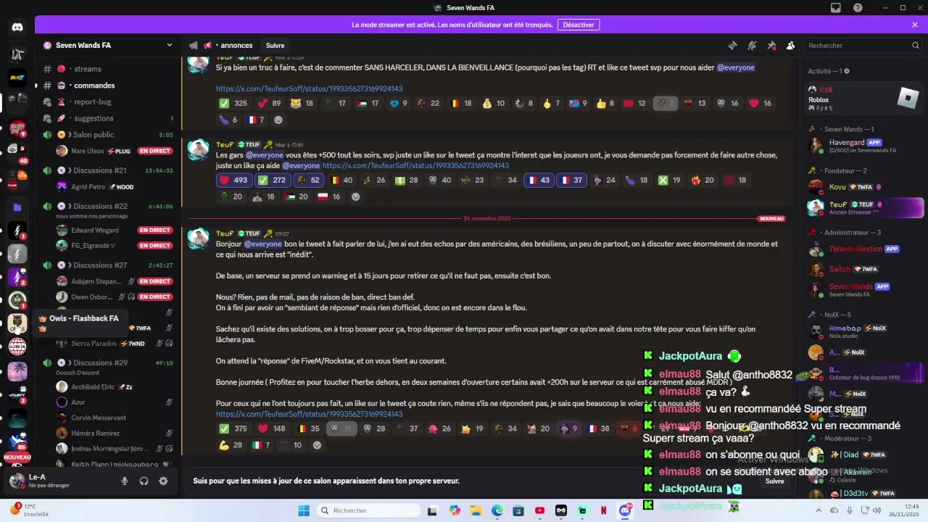
Task: Open File Explorer from taskbar
Action: (476, 510)
